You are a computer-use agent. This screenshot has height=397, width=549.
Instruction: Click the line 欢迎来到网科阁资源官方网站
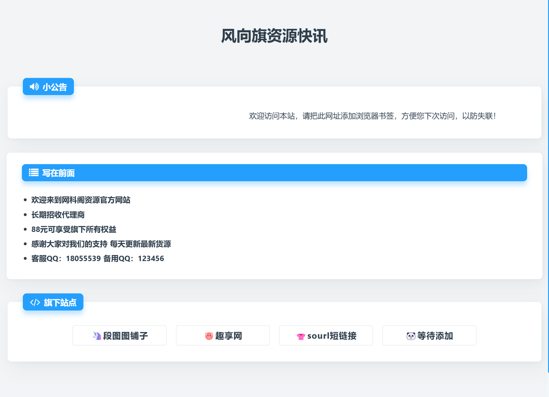coord(81,200)
